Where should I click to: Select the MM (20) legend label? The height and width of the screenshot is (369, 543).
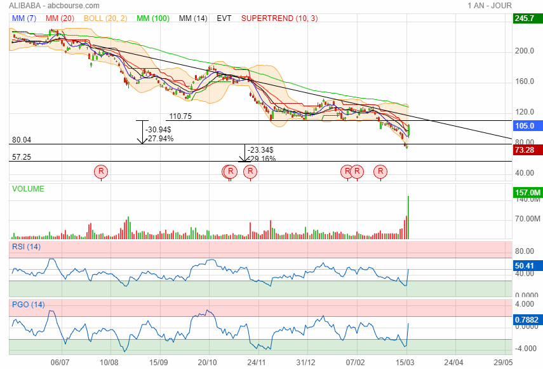click(60, 18)
